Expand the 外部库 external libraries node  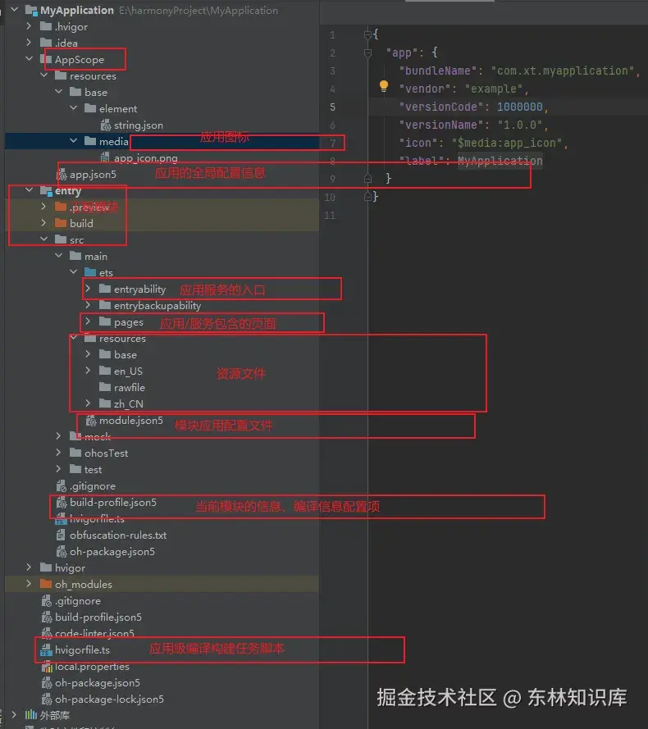(x=14, y=714)
